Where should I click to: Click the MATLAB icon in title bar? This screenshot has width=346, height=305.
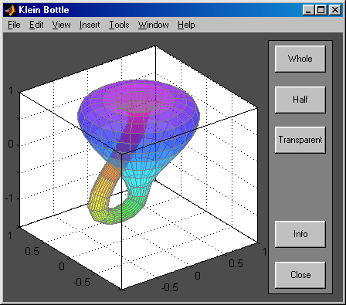click(11, 10)
